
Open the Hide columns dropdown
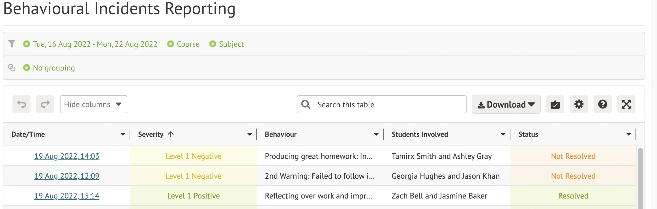pyautogui.click(x=93, y=104)
